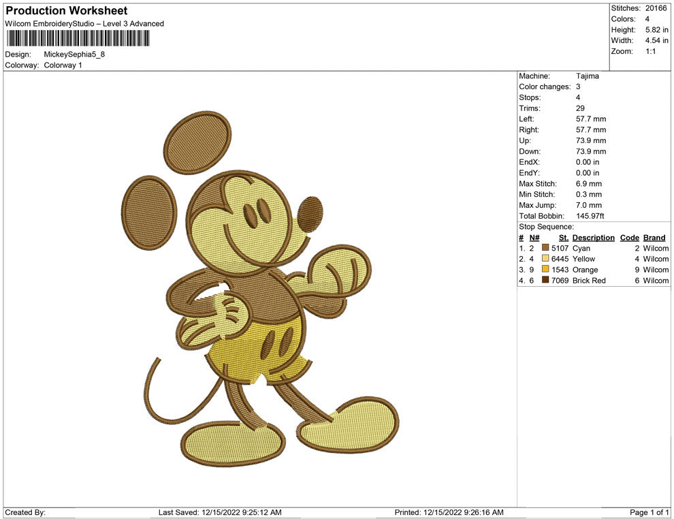The height and width of the screenshot is (519, 674).
Task: Click the 'Brand' column header
Action: (654, 238)
